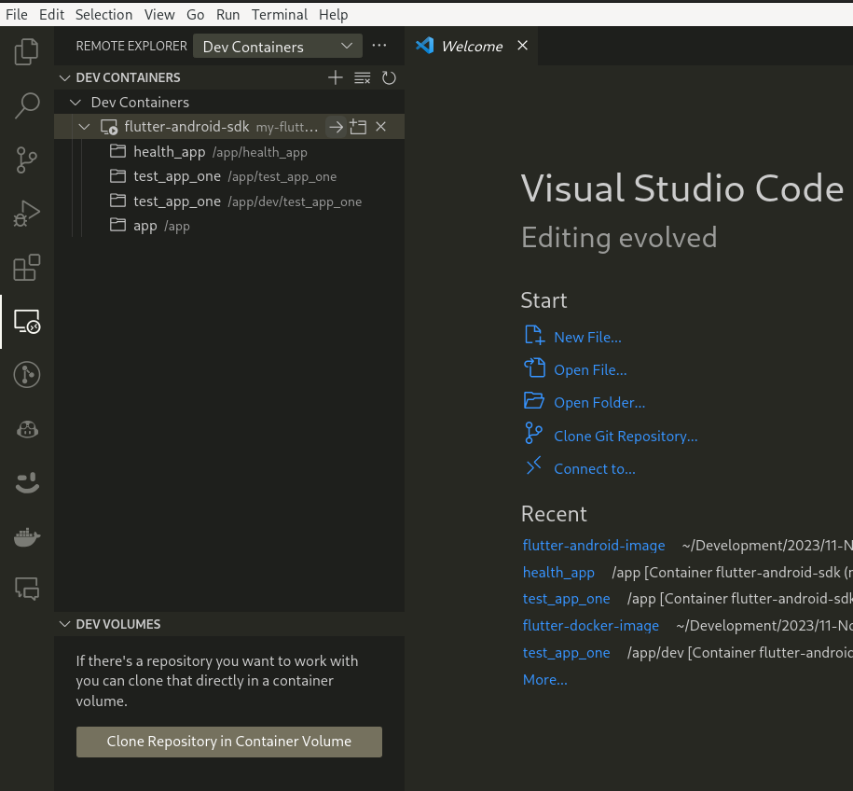
Task: Open Remote Explorer more actions ellipsis
Action: (x=379, y=46)
